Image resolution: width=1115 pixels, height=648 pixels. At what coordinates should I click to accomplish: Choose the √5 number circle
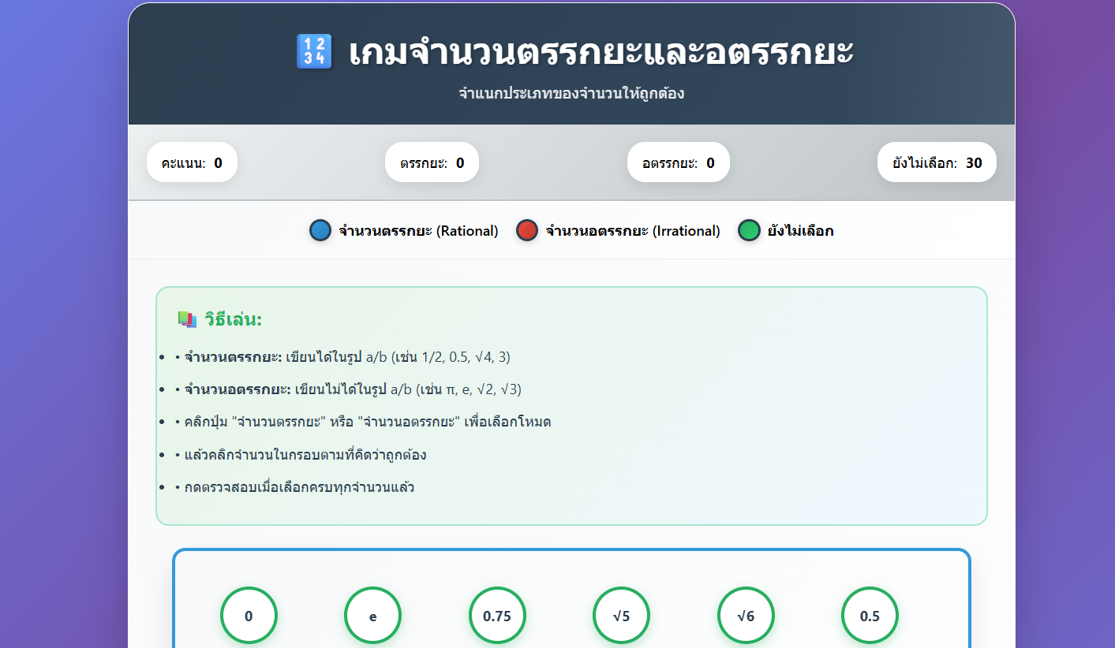(621, 616)
